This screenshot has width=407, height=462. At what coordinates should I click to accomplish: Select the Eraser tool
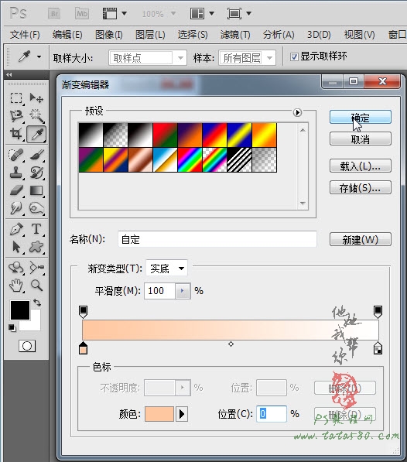pyautogui.click(x=16, y=190)
